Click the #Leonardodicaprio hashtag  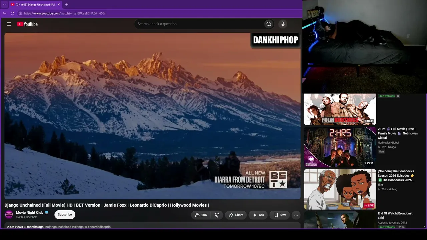97,227
